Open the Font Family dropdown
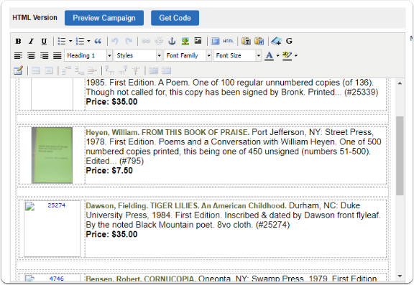This screenshot has width=414, height=285. [188, 56]
